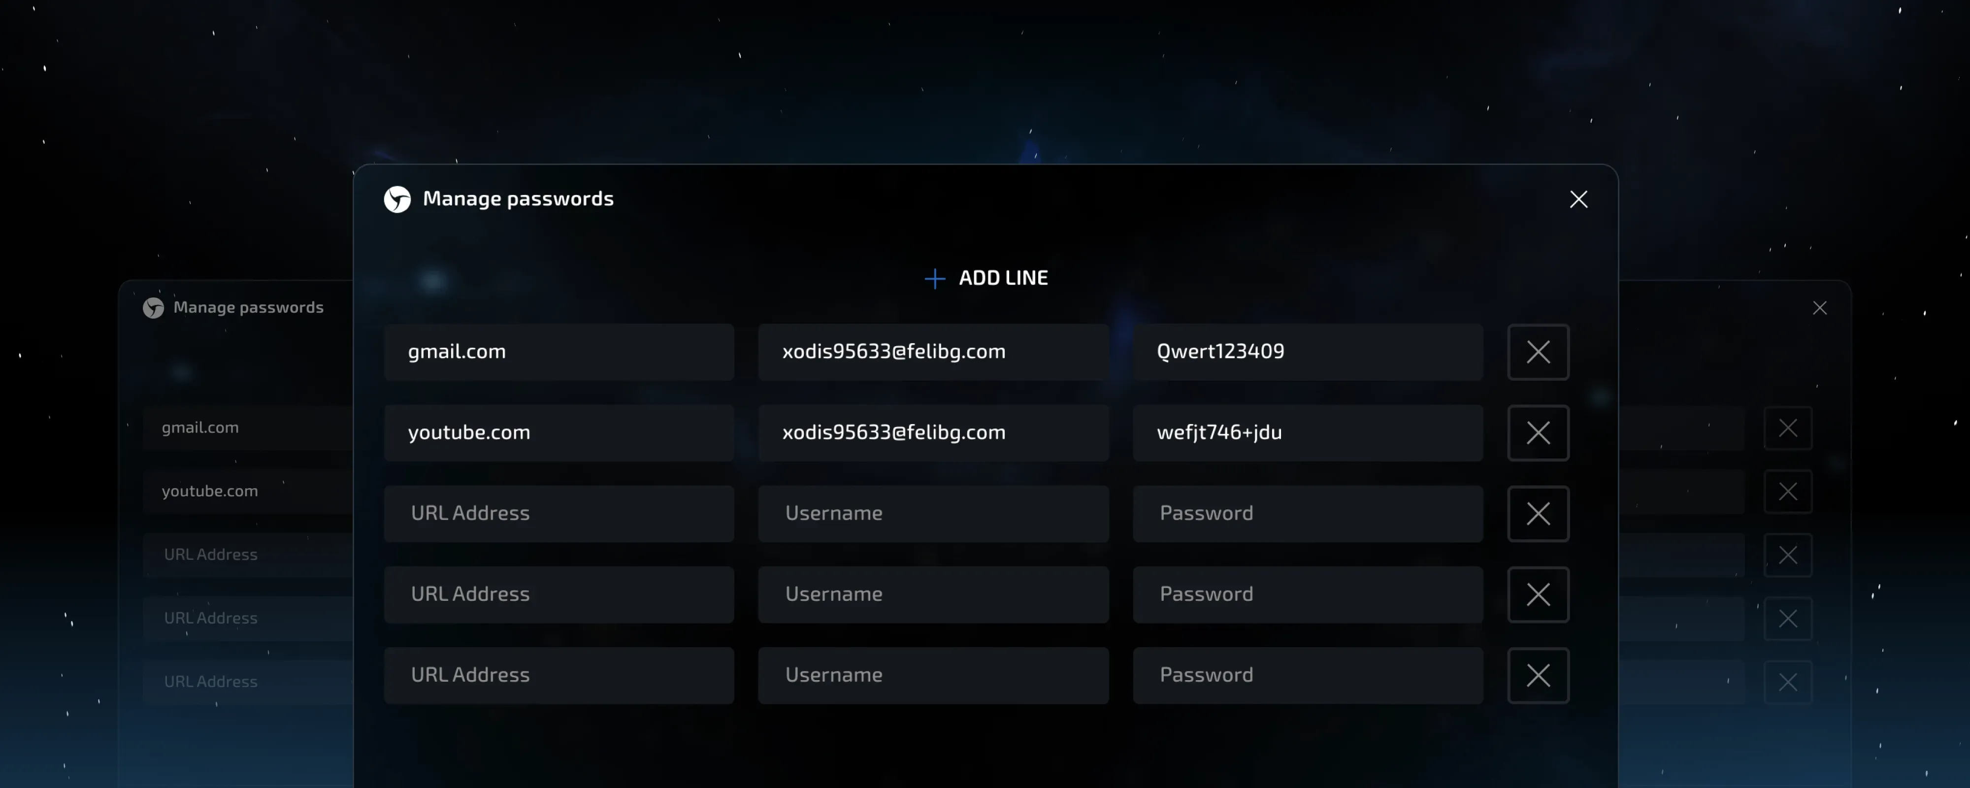1970x788 pixels.
Task: Focus the first empty URL Address field
Action: (x=559, y=514)
